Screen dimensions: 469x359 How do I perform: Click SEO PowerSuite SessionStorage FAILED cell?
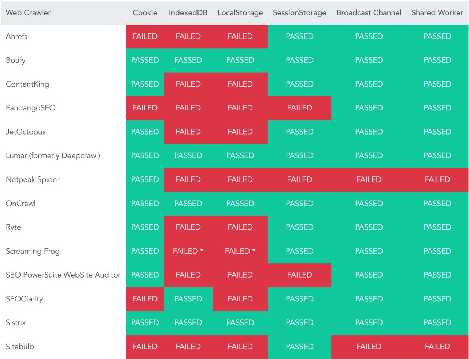299,275
